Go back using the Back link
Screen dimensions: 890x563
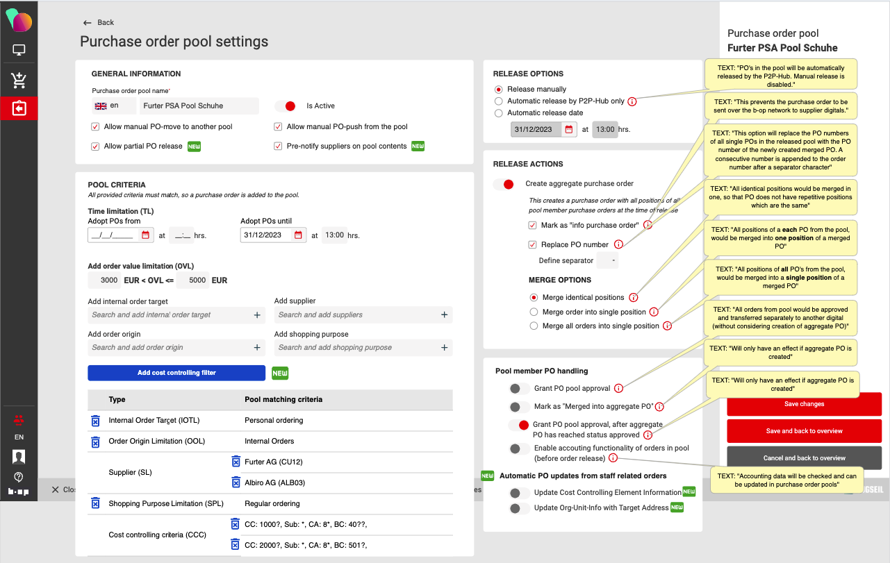point(99,22)
